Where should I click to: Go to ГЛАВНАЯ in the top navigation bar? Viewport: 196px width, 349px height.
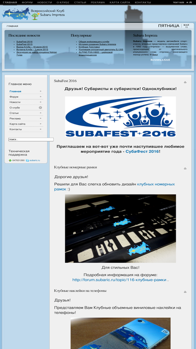point(10,3)
